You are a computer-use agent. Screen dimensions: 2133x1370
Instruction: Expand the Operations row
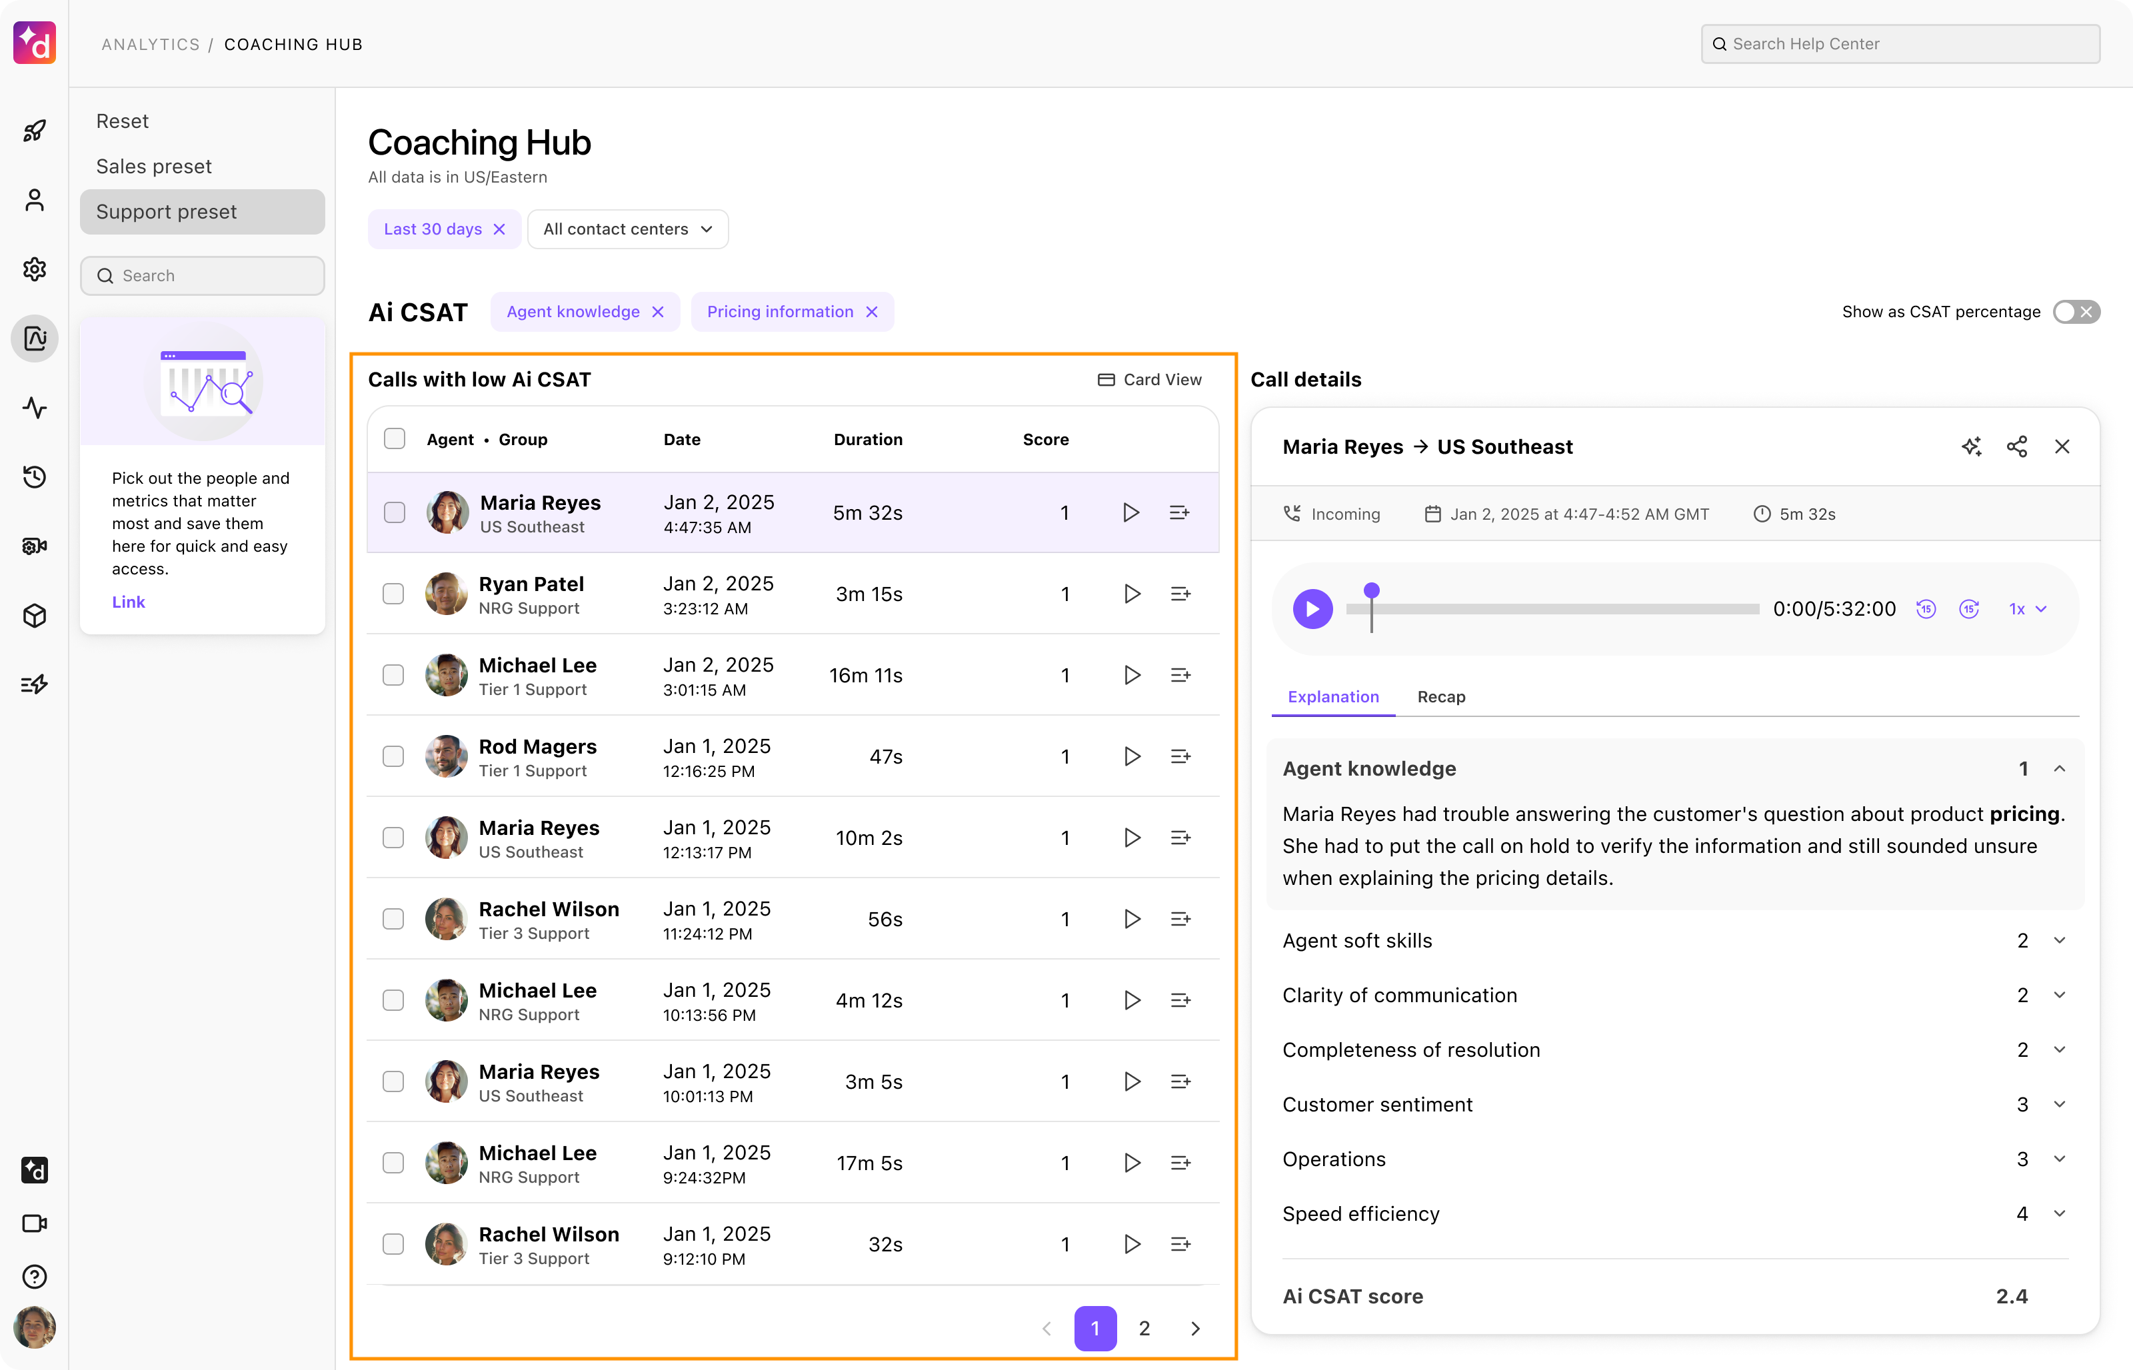tap(2059, 1159)
